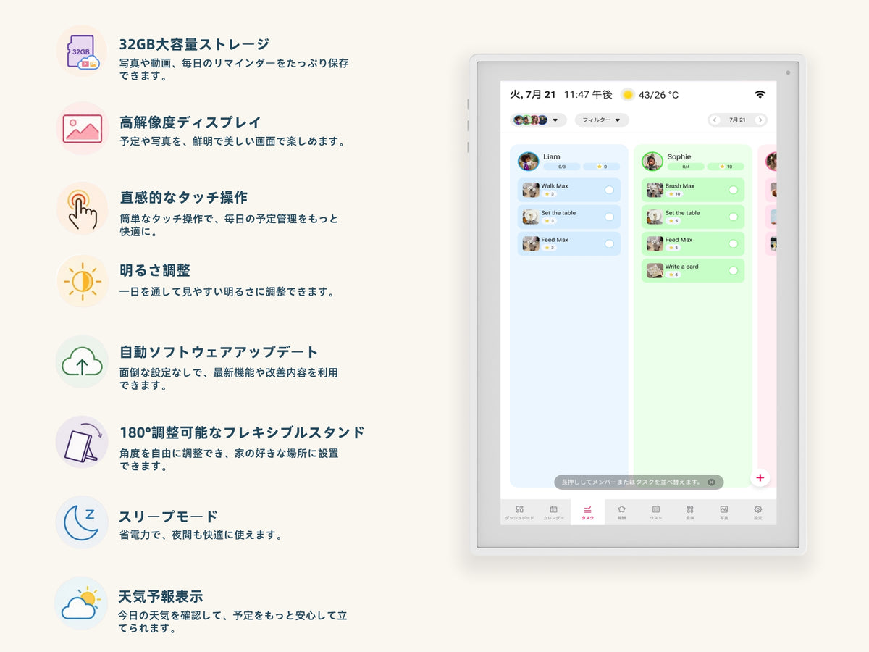Click the high-resolution display picture icon

pyautogui.click(x=82, y=128)
